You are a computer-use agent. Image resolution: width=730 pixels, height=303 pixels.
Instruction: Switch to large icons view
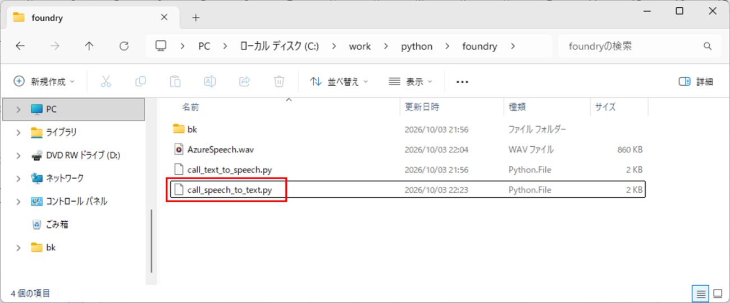[x=718, y=293]
